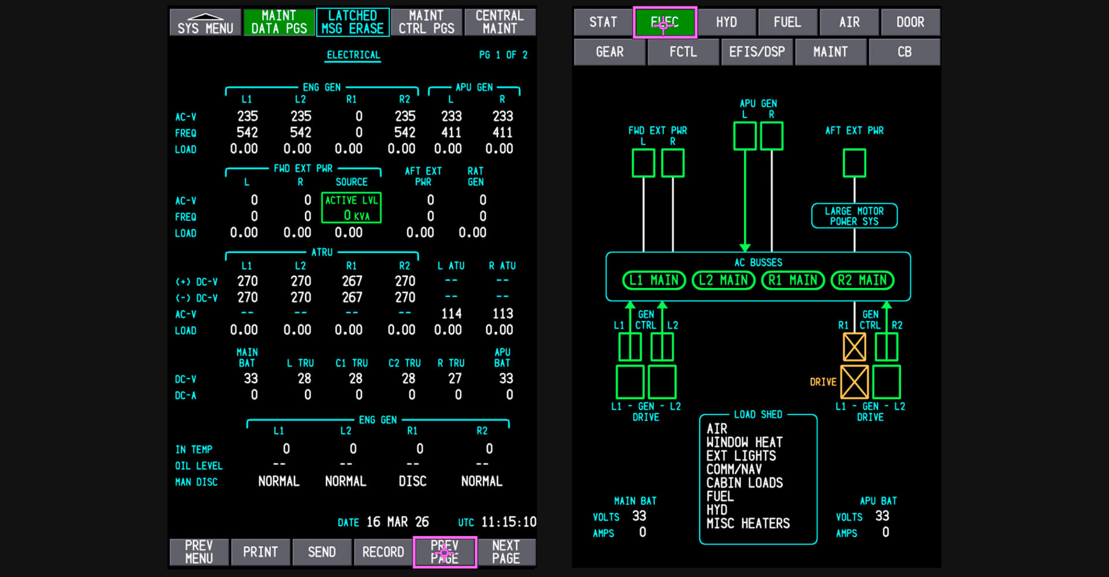Click the PRINT button

260,552
